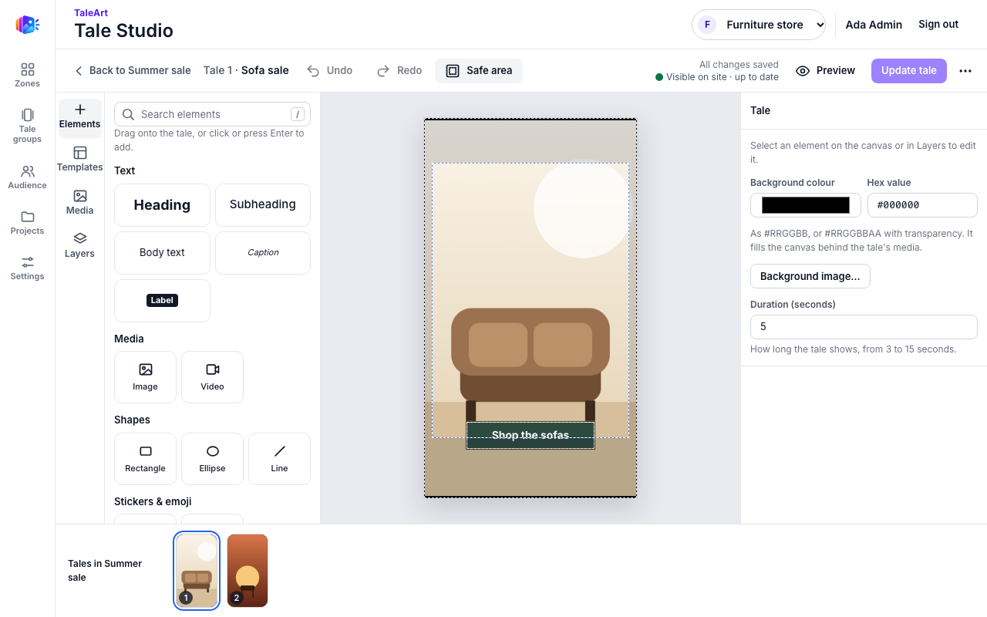Switch to the Templates tab
The height and width of the screenshot is (617, 987).
pyautogui.click(x=80, y=159)
